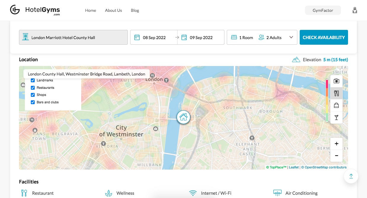Screen dimensions: 367x198
Task: Click the Wellness leaf icon
Action: (108, 193)
